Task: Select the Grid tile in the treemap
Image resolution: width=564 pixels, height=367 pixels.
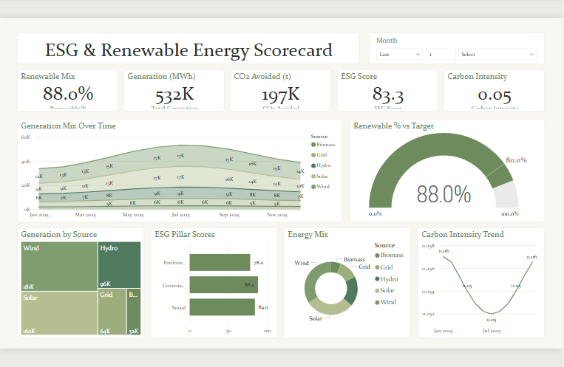Action: coord(112,312)
